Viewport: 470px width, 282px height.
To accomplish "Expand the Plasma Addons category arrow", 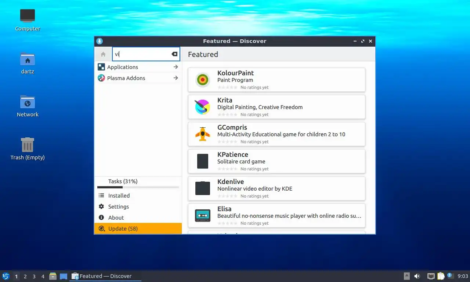I will point(176,78).
